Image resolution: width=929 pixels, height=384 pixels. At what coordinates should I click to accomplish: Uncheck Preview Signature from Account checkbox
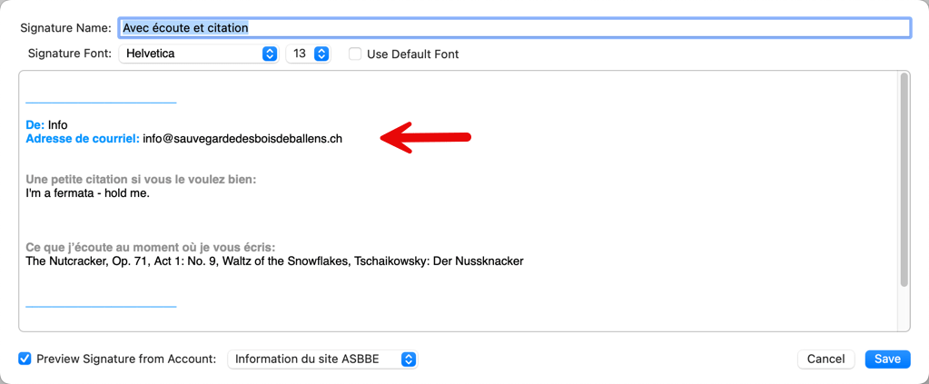click(x=25, y=359)
